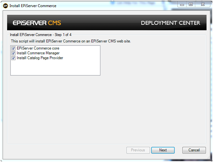Click empty space inside the components list box
Screen dimensions: 213x162
pos(54,68)
